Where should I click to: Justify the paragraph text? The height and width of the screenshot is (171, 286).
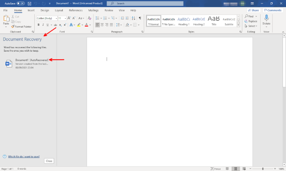(111, 25)
